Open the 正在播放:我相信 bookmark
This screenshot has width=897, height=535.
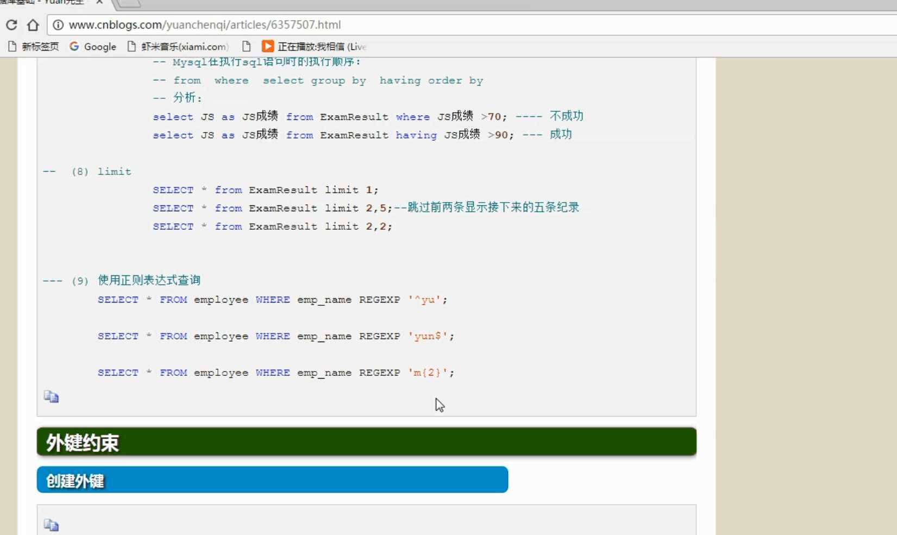click(314, 47)
